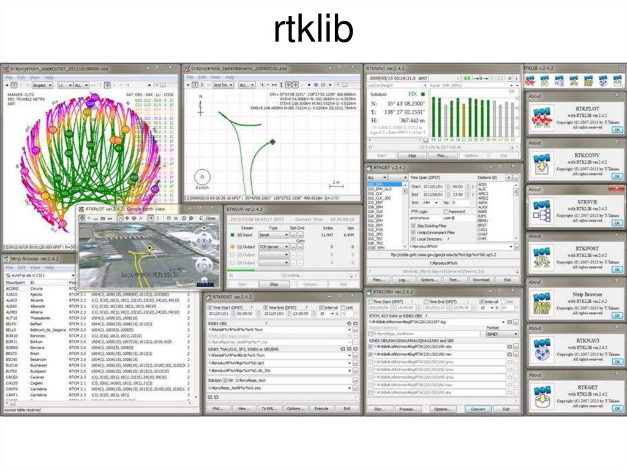627x470 pixels.
Task: Toggle Interval checkbox in RTKCONV
Action: pos(481,301)
